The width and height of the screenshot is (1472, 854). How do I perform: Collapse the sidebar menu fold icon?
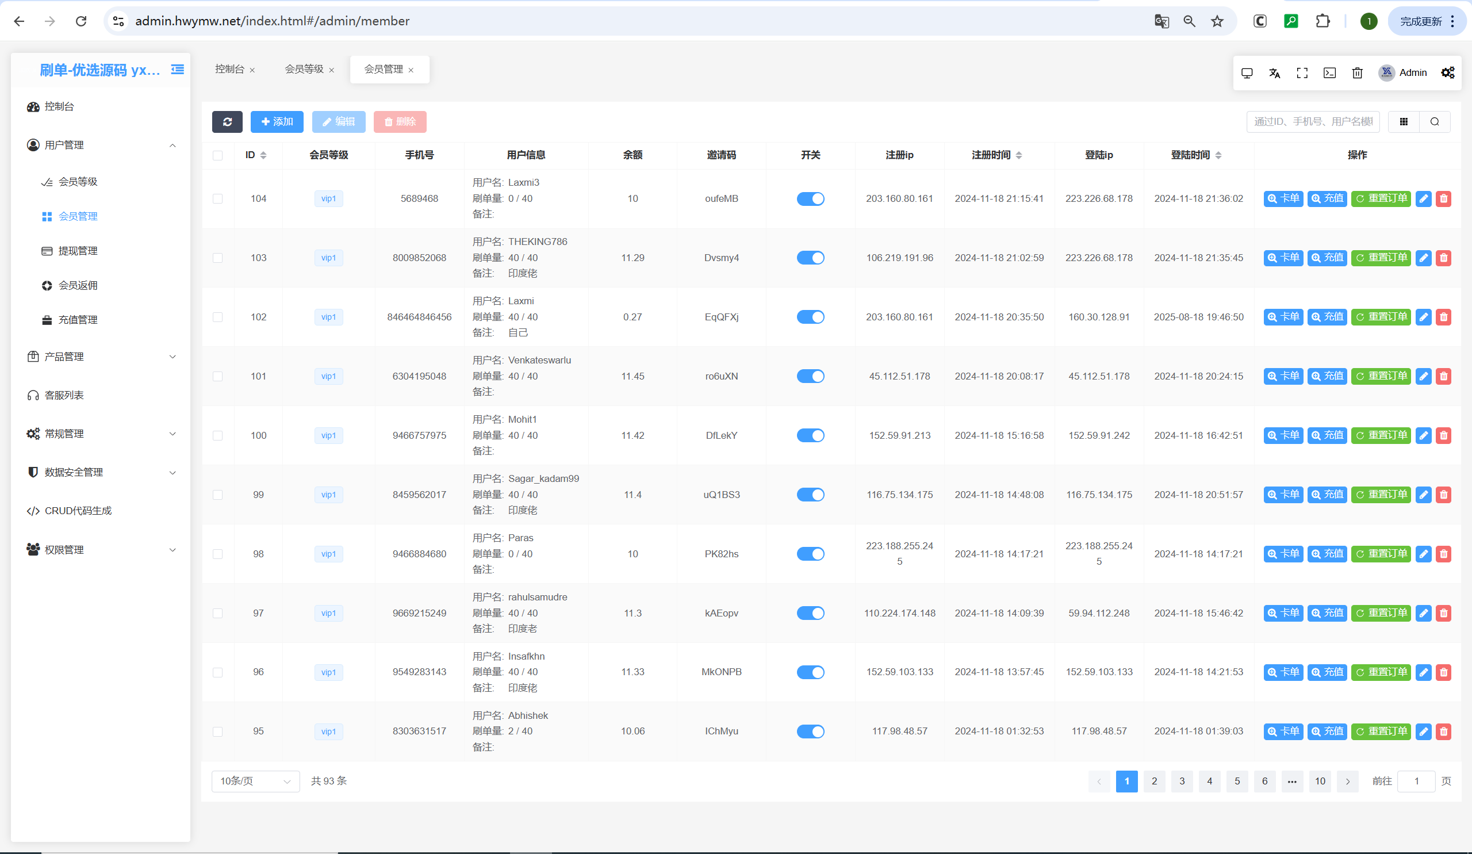(178, 70)
